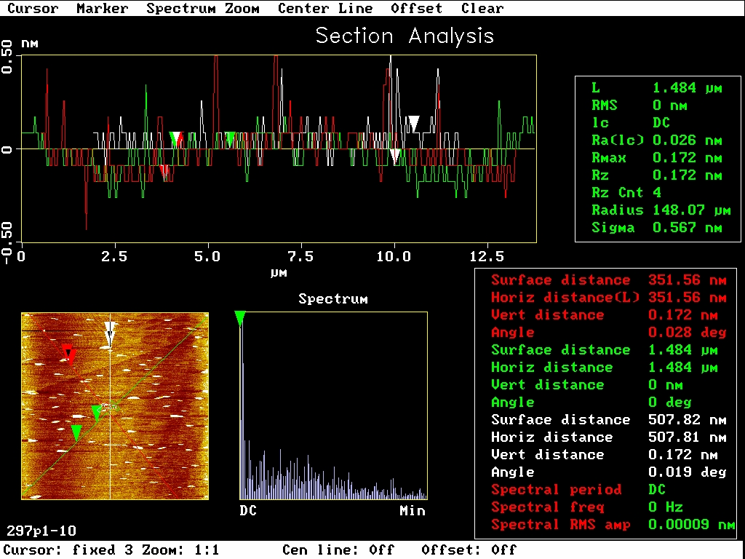The height and width of the screenshot is (559, 745).
Task: Click the 12.5 tick label on the µm axis
Action: pyautogui.click(x=487, y=257)
